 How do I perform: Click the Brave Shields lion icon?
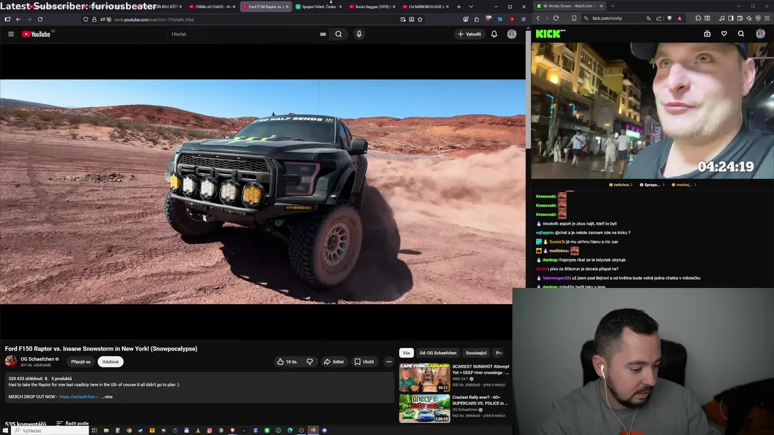point(669,18)
